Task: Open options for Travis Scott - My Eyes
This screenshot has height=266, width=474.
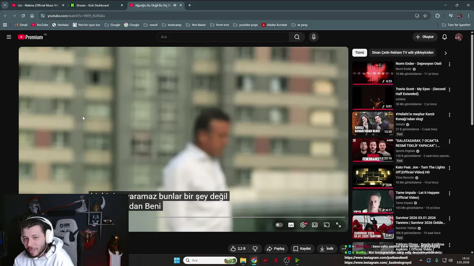Action: pyautogui.click(x=450, y=90)
